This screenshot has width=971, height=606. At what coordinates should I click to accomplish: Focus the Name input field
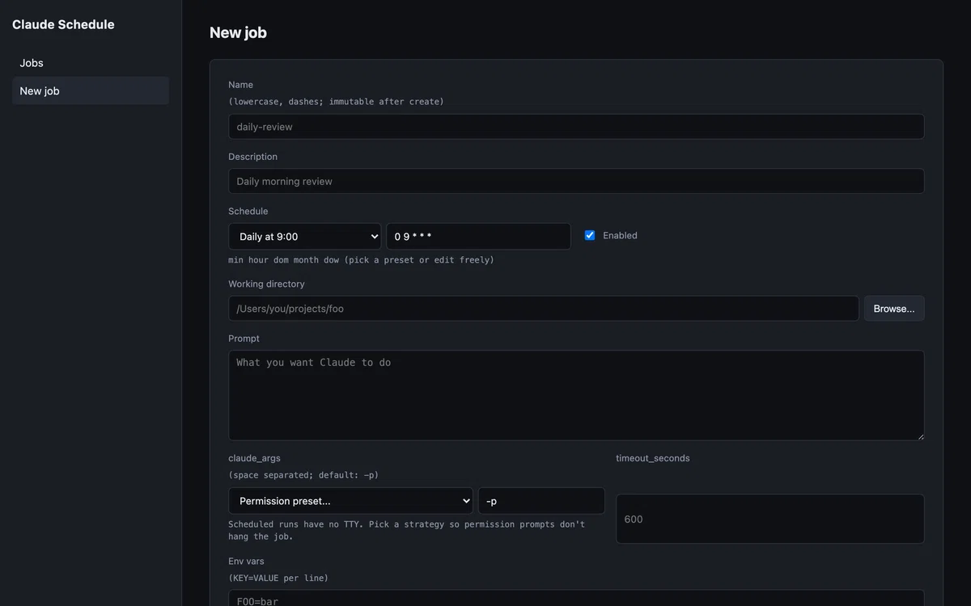(576, 127)
